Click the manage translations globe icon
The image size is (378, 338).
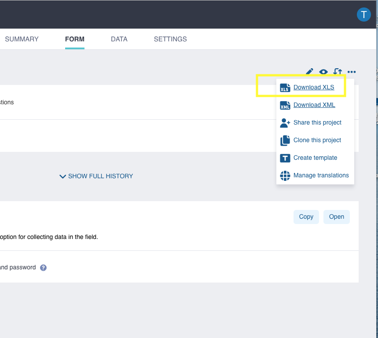pos(285,176)
